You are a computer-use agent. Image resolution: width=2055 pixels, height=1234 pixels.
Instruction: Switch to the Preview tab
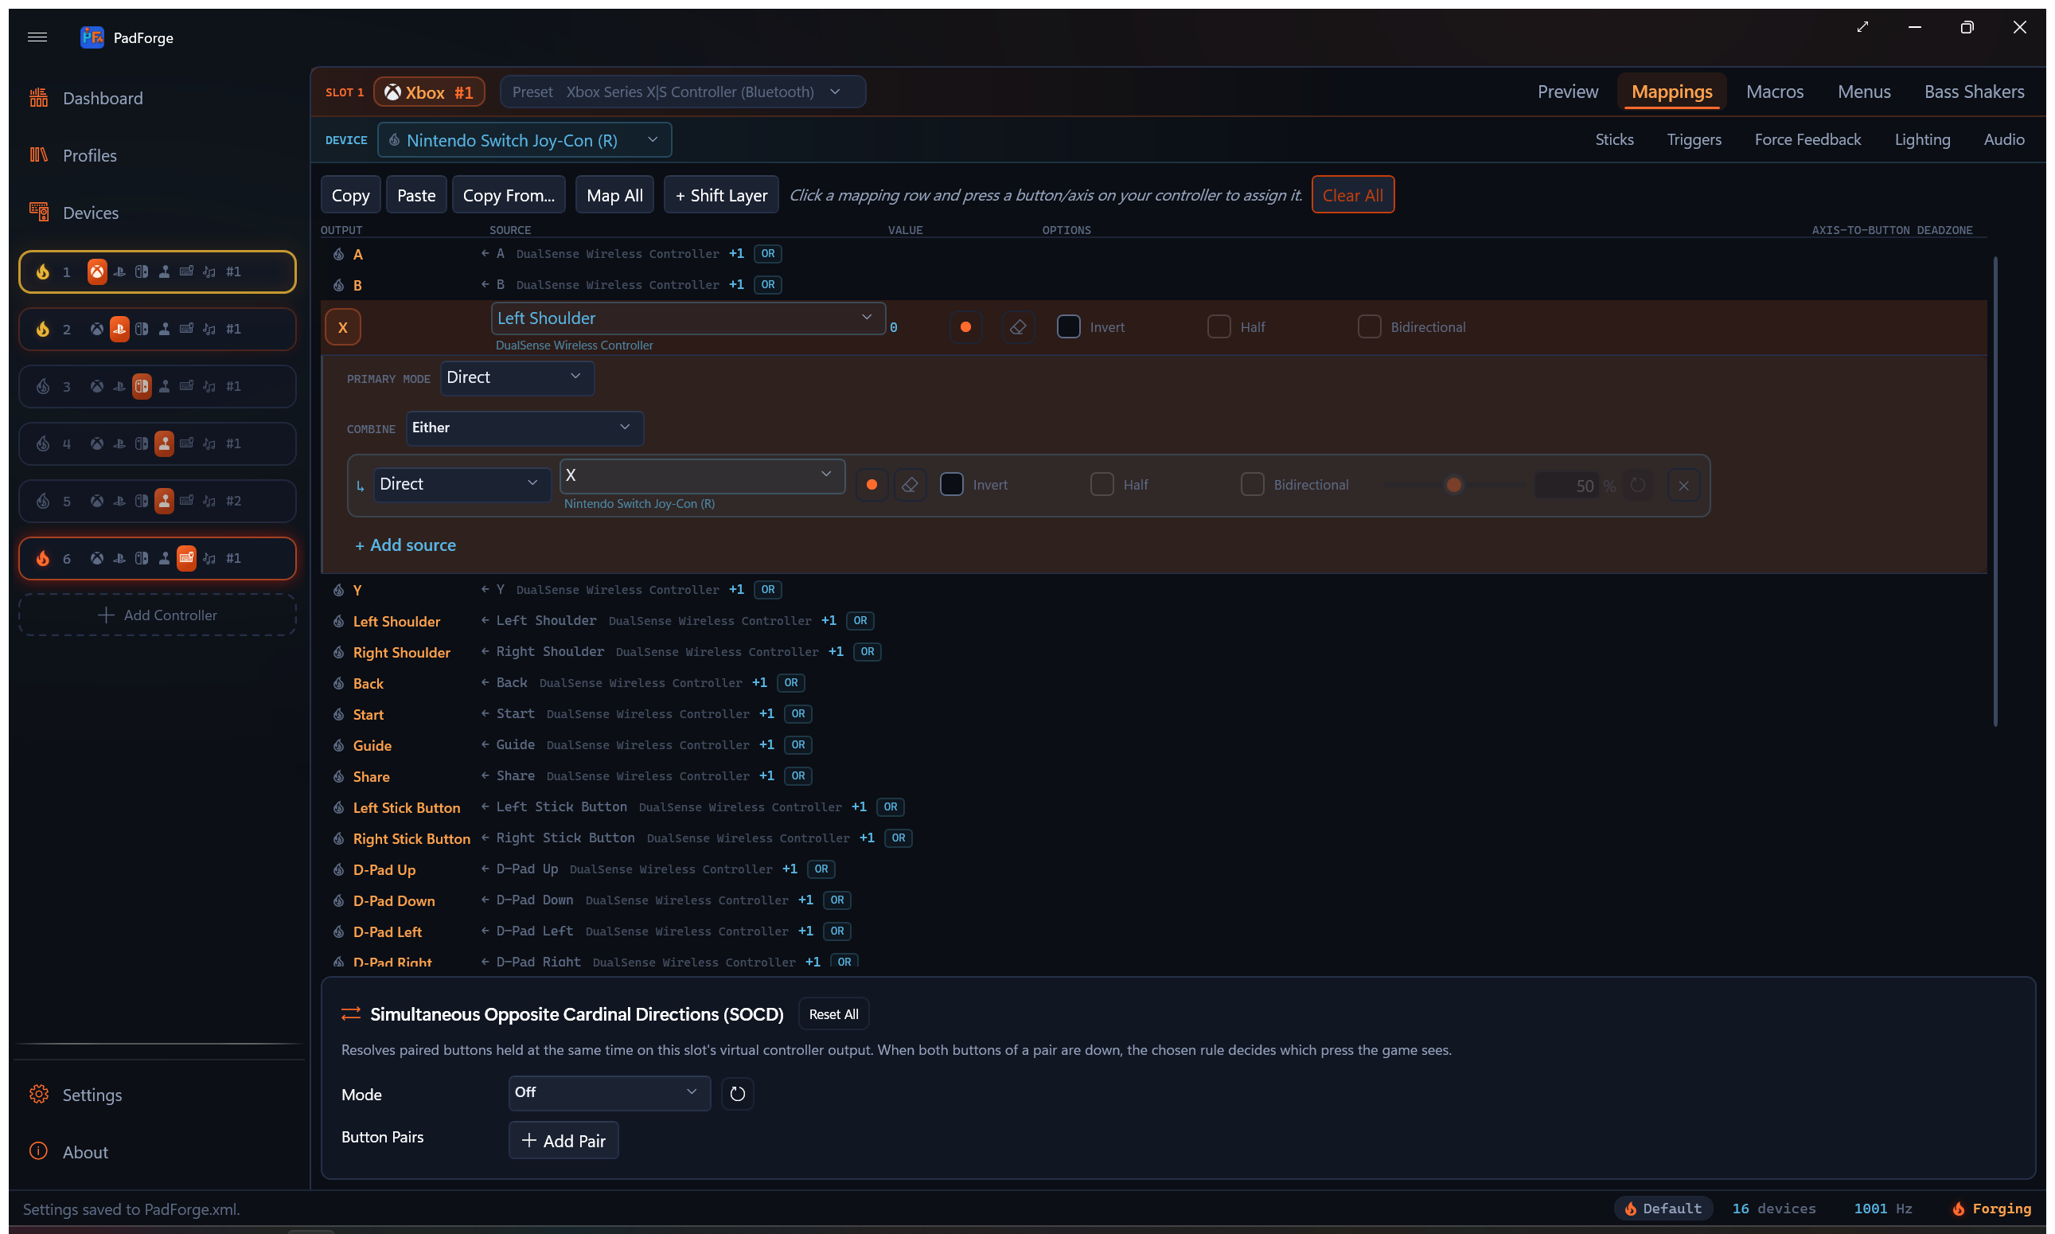(x=1568, y=92)
